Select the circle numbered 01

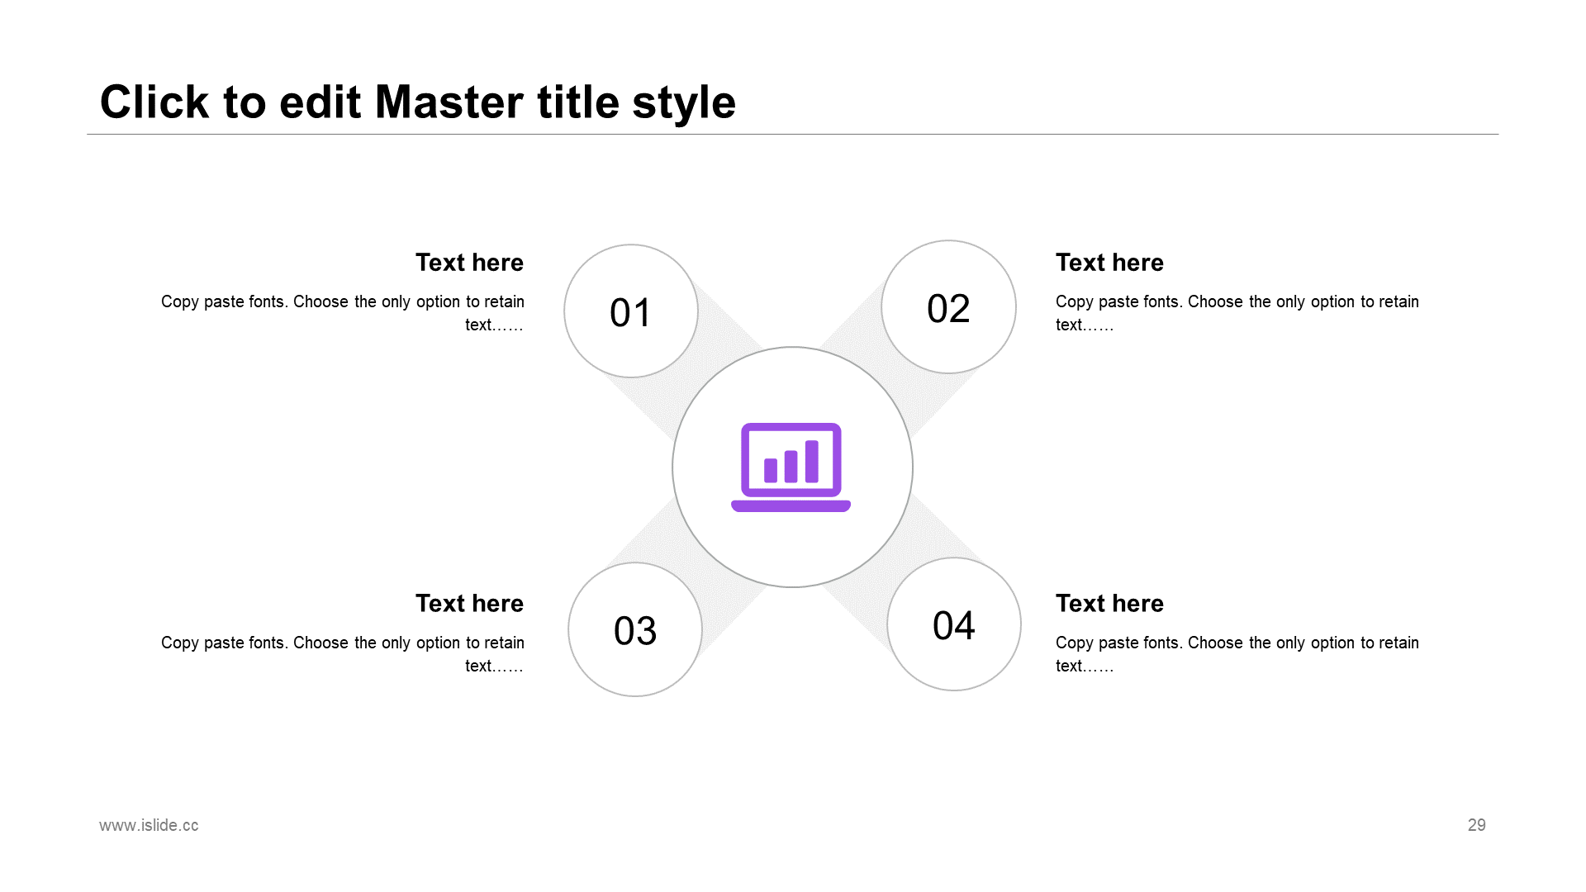[631, 311]
